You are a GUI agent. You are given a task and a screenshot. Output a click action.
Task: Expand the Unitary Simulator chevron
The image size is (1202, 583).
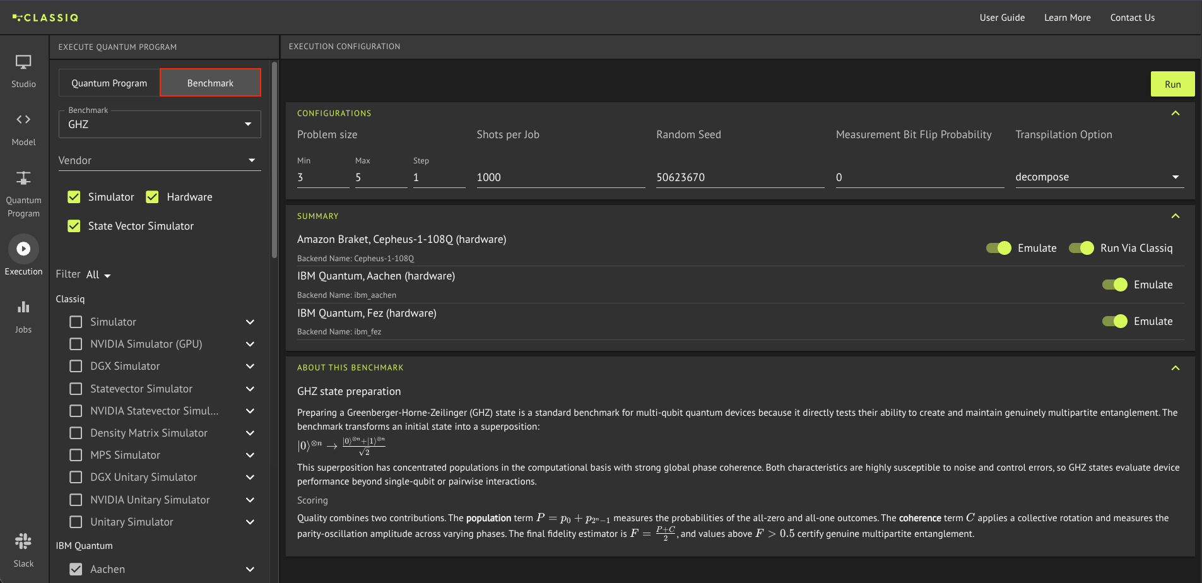pyautogui.click(x=250, y=522)
